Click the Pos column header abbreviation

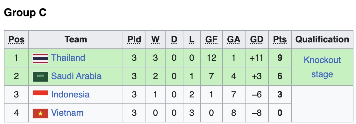click(x=16, y=40)
